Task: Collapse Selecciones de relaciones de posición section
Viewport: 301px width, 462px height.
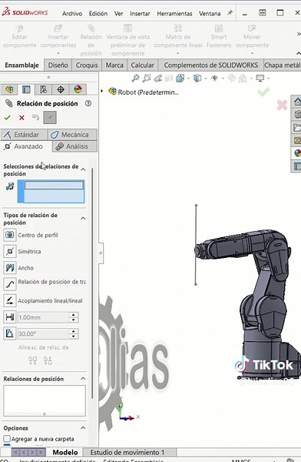Action: 83,169
